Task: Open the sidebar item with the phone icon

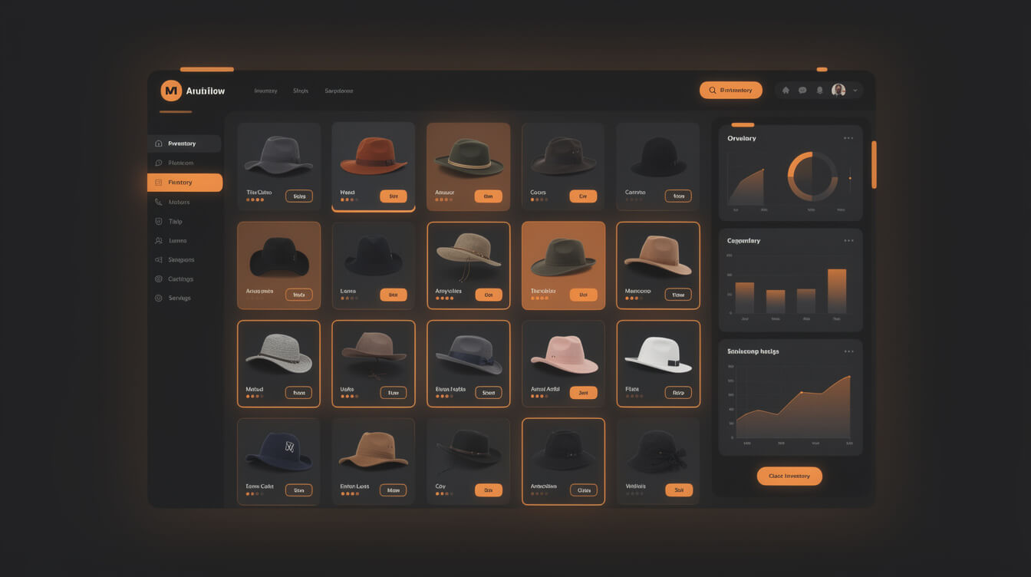Action: coord(184,202)
